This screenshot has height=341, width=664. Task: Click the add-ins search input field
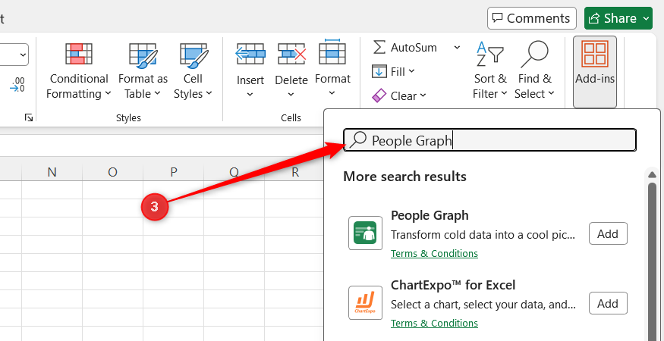tap(489, 140)
